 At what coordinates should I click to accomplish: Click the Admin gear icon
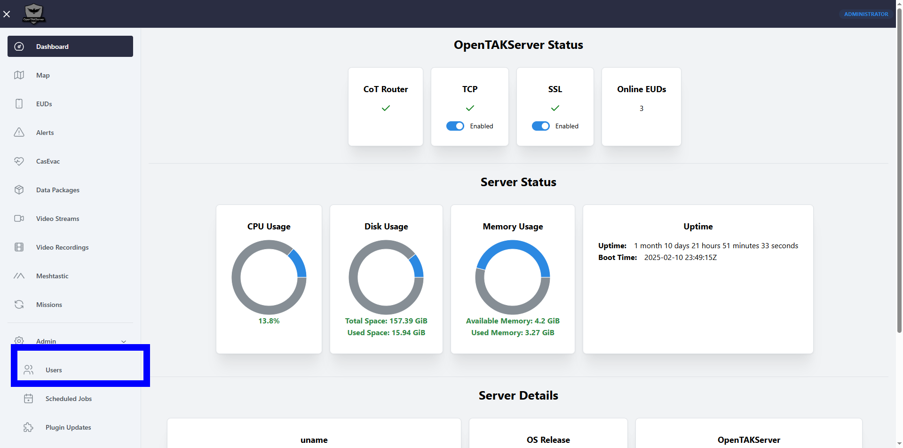19,340
